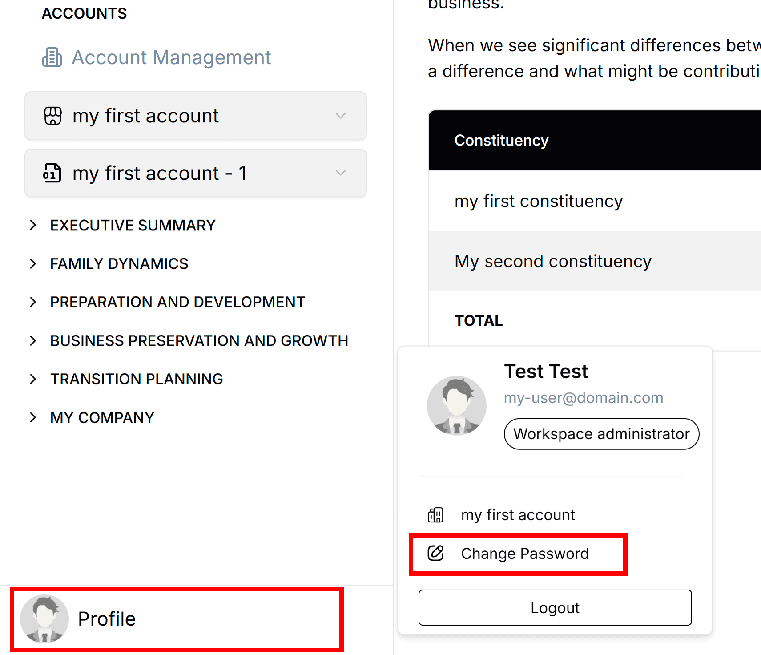761x655 pixels.
Task: Click the Profile avatar in the sidebar
Action: click(x=44, y=619)
